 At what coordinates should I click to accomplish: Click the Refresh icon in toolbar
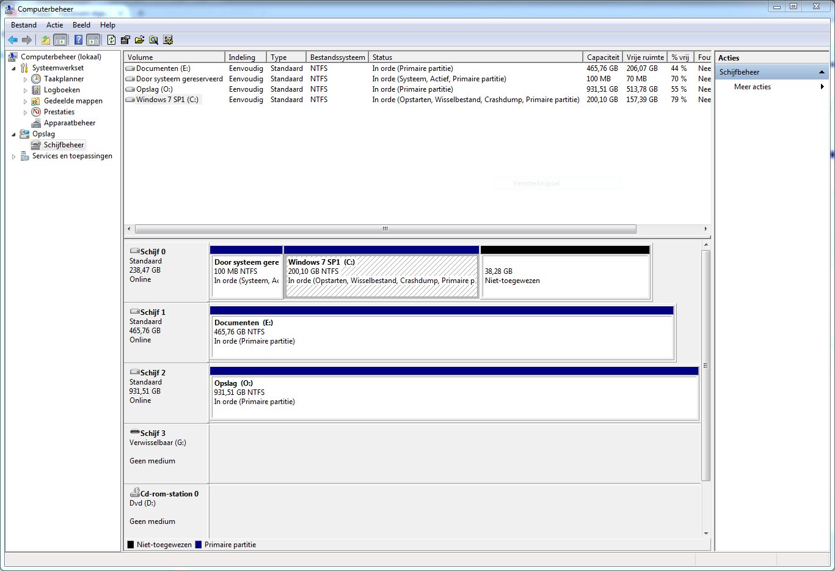pyautogui.click(x=111, y=40)
